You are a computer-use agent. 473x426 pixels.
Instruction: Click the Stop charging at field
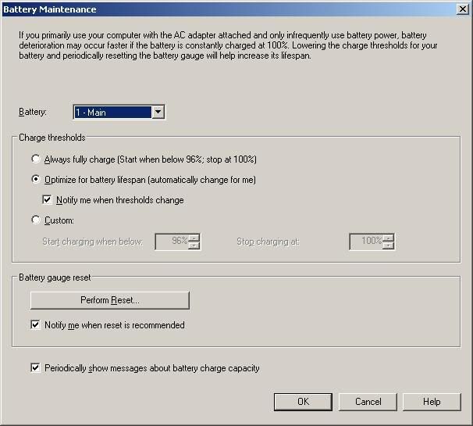(365, 242)
